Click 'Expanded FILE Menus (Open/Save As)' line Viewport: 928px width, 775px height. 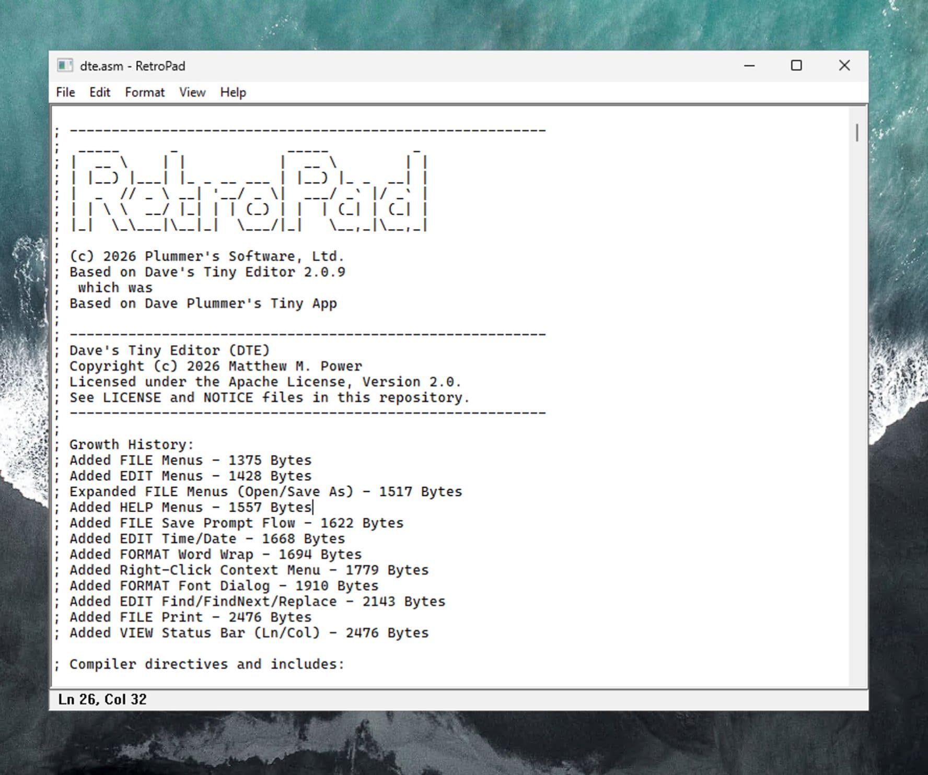click(x=266, y=491)
